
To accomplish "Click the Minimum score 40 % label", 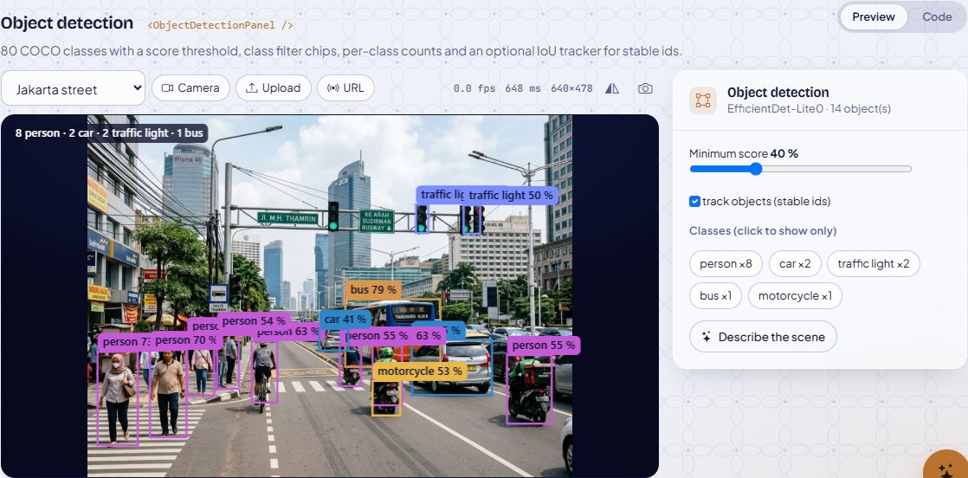I will tap(743, 153).
